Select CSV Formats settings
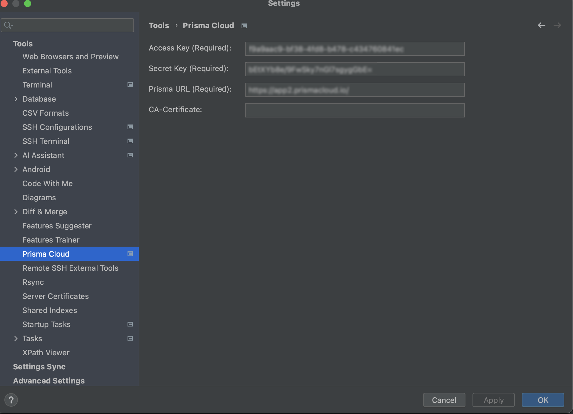Screen dimensions: 573x414 [46, 113]
